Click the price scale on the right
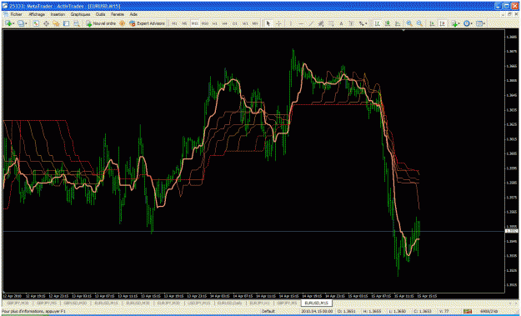 512,161
